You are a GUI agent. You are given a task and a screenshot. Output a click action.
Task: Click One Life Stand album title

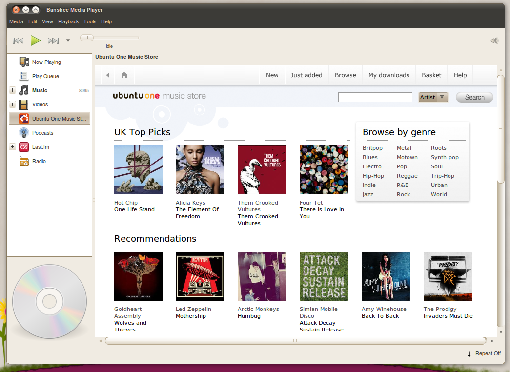134,209
